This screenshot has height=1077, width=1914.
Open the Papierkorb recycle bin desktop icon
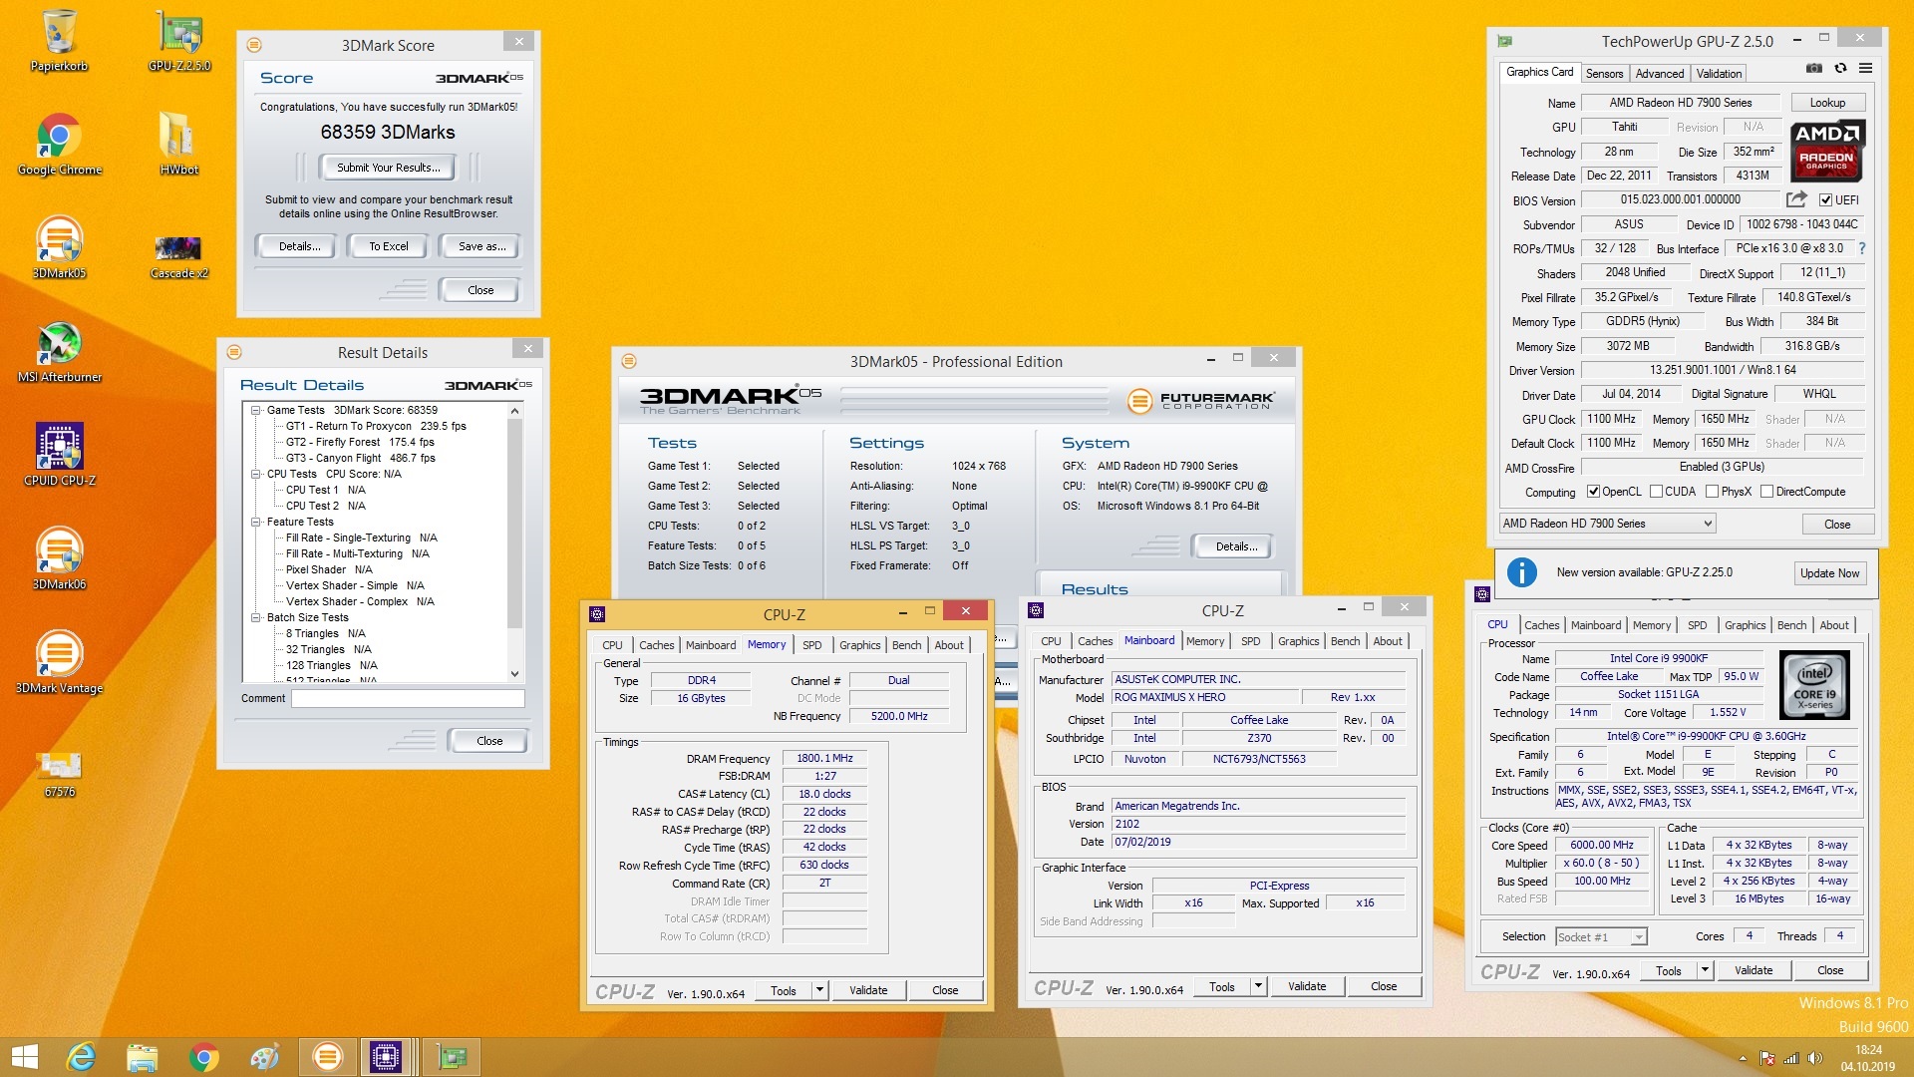point(59,40)
